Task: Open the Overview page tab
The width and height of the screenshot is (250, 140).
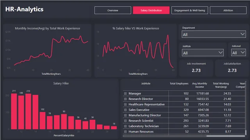Action: pos(113,10)
